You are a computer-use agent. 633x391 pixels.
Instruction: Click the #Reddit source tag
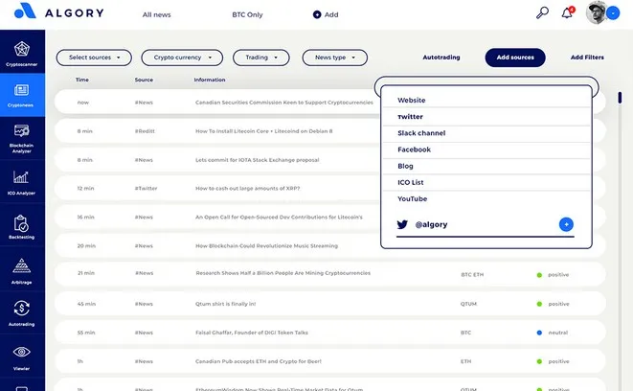pyautogui.click(x=145, y=131)
